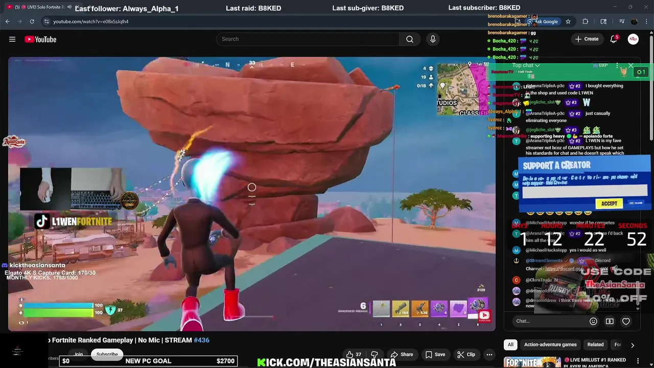Click Ask Google in the address bar
Viewport: 654px width, 368px height.
point(543,21)
